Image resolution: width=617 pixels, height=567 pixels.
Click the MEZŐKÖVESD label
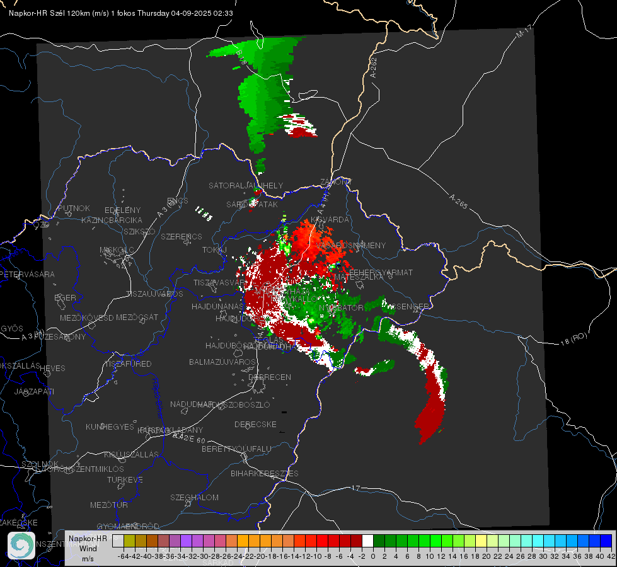click(x=87, y=318)
